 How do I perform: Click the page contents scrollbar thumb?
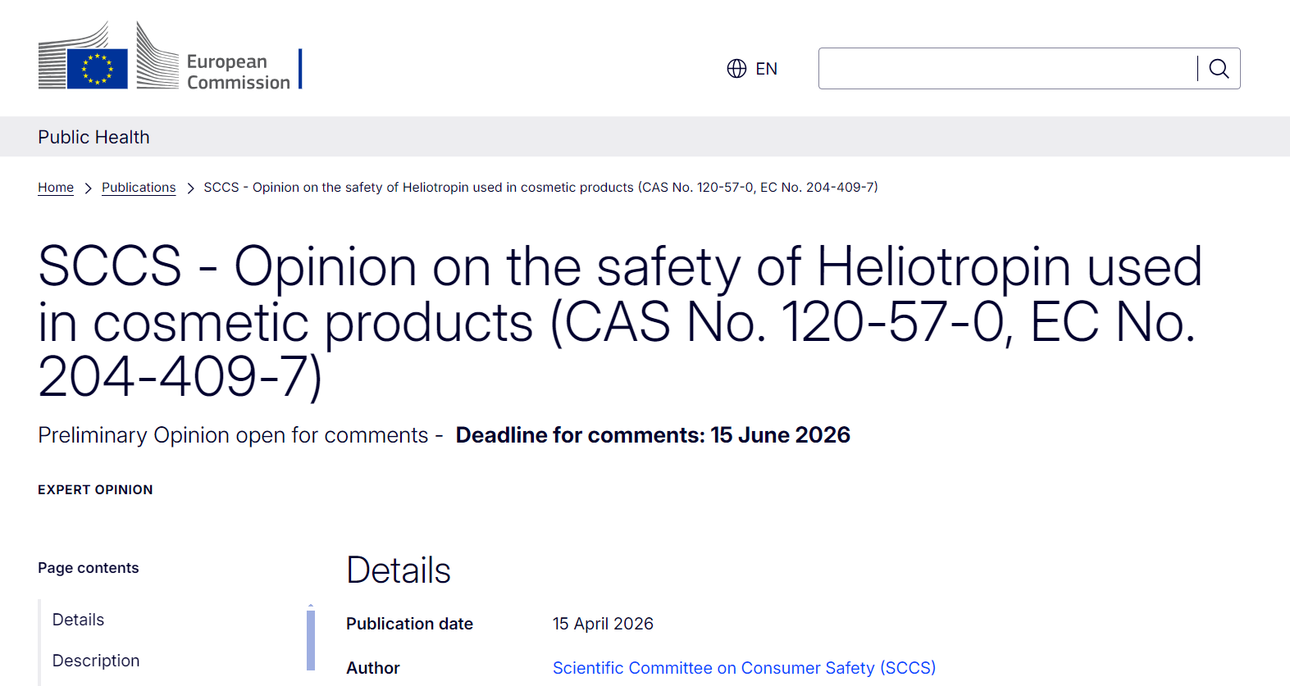coord(311,640)
